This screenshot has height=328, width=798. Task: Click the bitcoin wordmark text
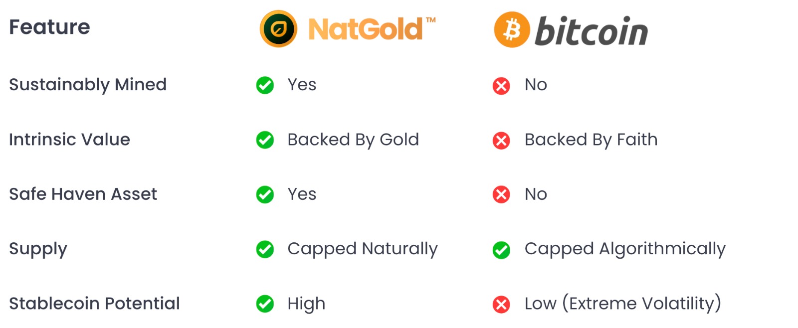591,31
